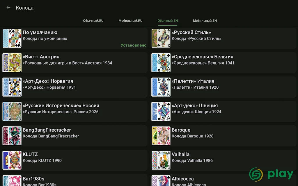Click the «Арт-Деко» Норвегия title
This screenshot has width=298, height=186.
[x=48, y=81]
